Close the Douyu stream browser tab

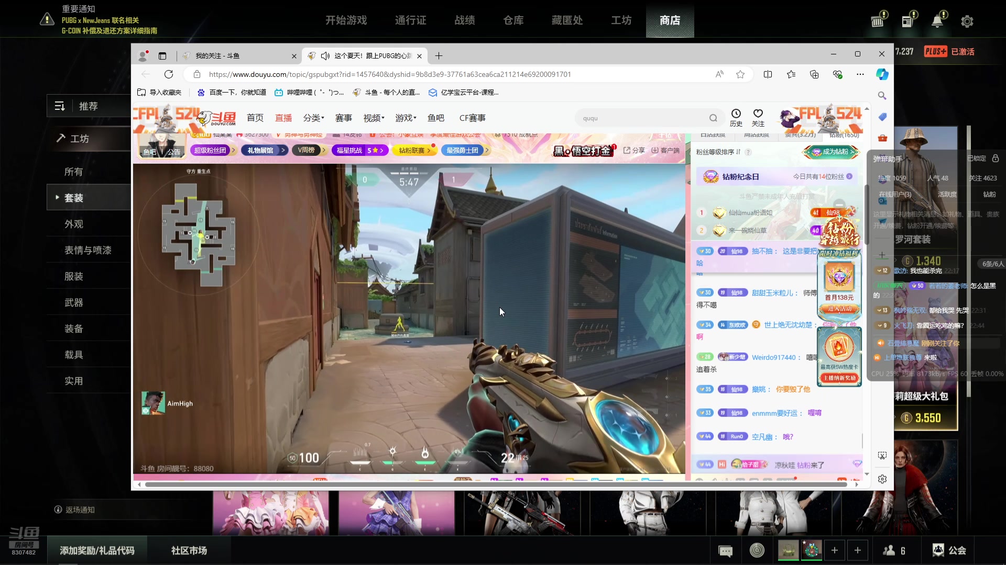[419, 56]
